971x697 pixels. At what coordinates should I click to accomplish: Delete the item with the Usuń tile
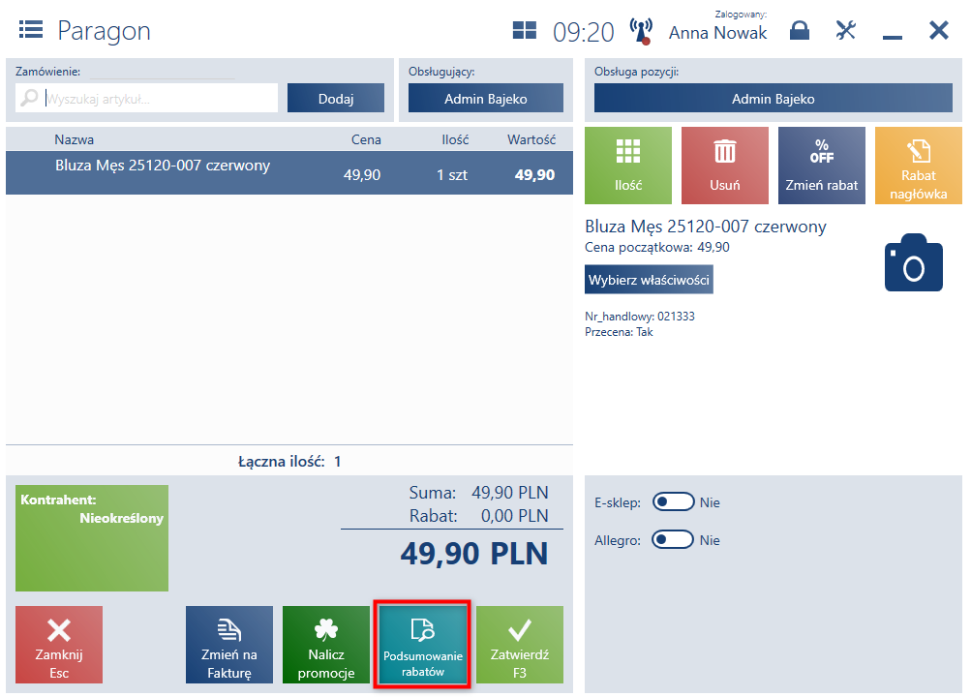tap(724, 166)
